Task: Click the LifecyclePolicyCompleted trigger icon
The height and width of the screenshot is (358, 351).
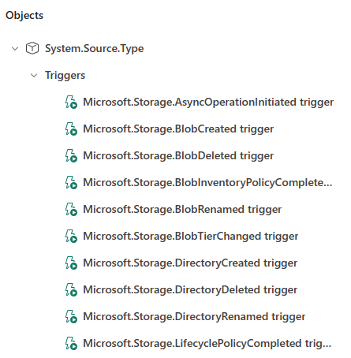Action: point(71,344)
